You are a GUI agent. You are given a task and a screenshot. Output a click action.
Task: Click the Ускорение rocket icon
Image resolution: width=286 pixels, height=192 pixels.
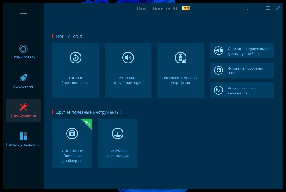(23, 78)
